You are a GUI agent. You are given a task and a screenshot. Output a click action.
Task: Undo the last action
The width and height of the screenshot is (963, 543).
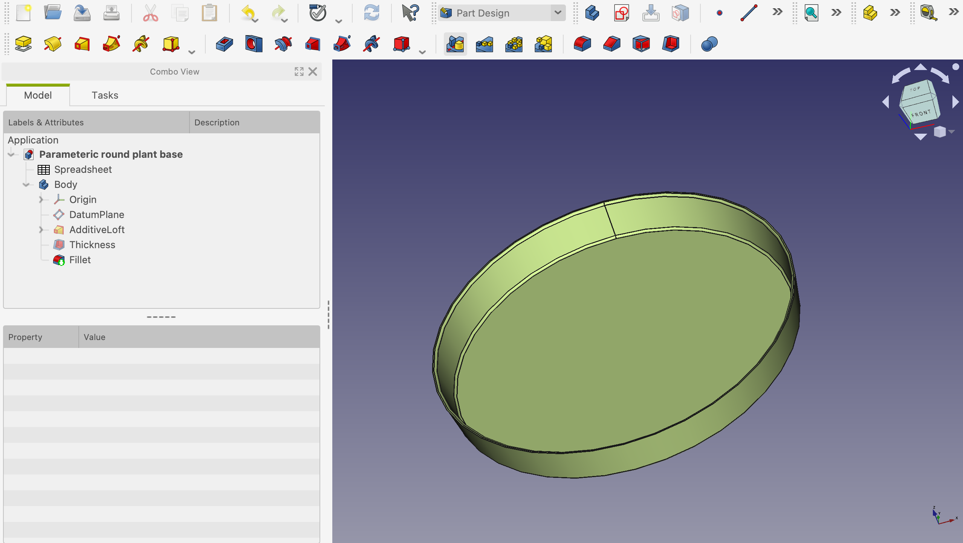(249, 13)
